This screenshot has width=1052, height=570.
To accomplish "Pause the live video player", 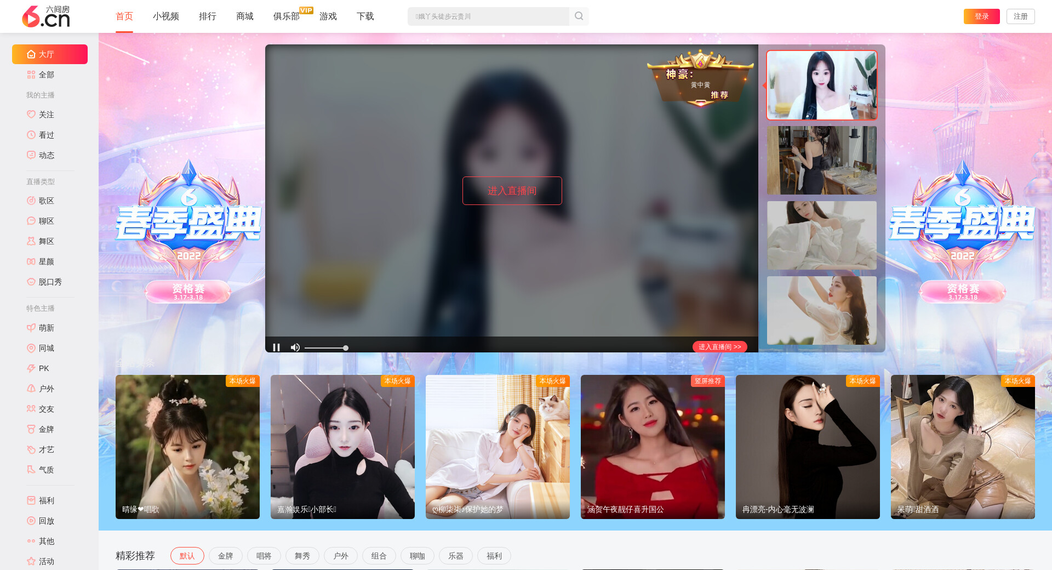I will pyautogui.click(x=277, y=347).
